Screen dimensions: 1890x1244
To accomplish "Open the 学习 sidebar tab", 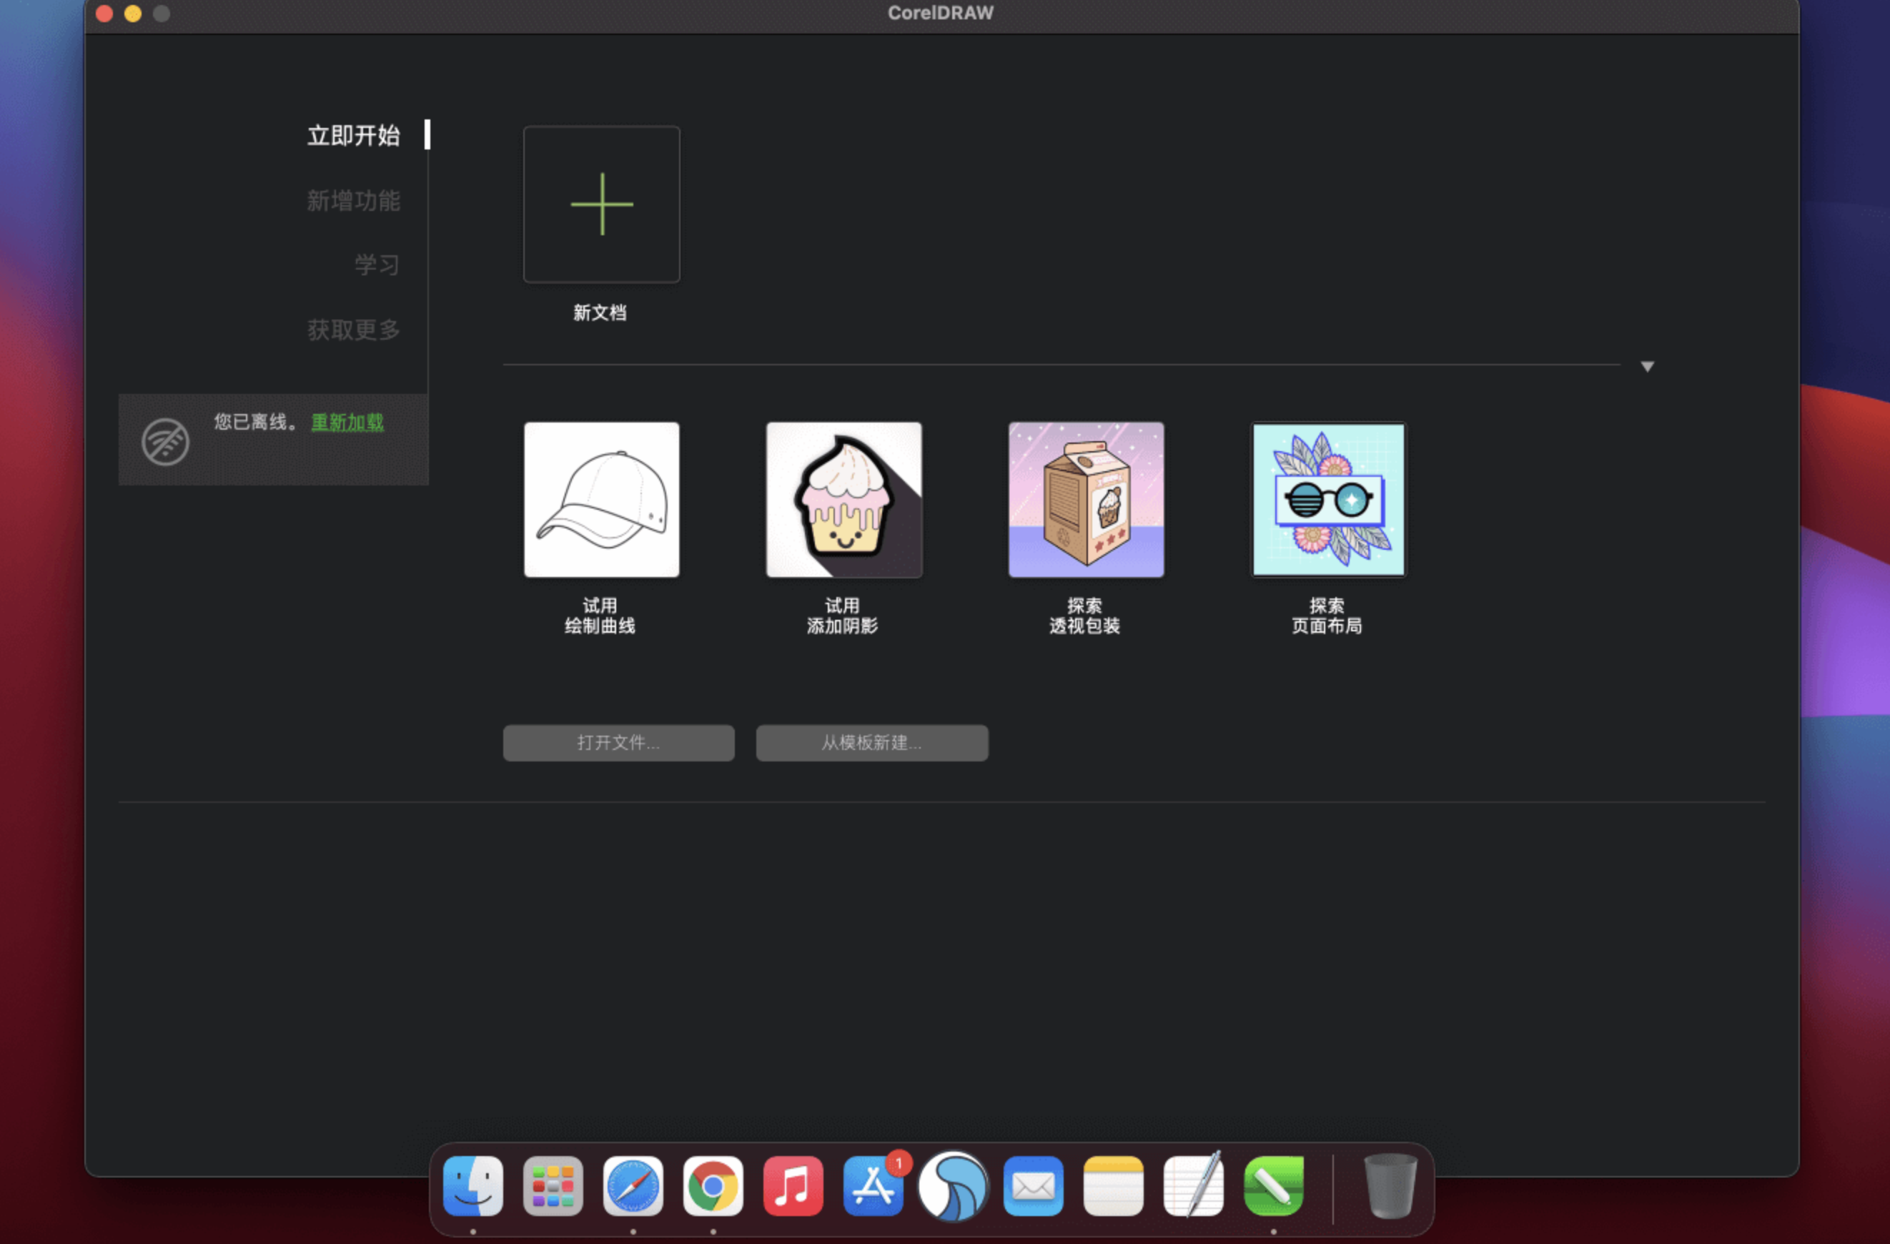I will pyautogui.click(x=377, y=265).
